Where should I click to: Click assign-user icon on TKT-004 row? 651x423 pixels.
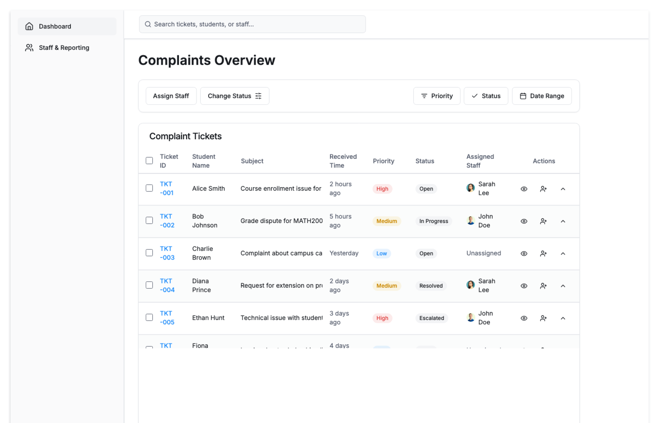point(543,286)
